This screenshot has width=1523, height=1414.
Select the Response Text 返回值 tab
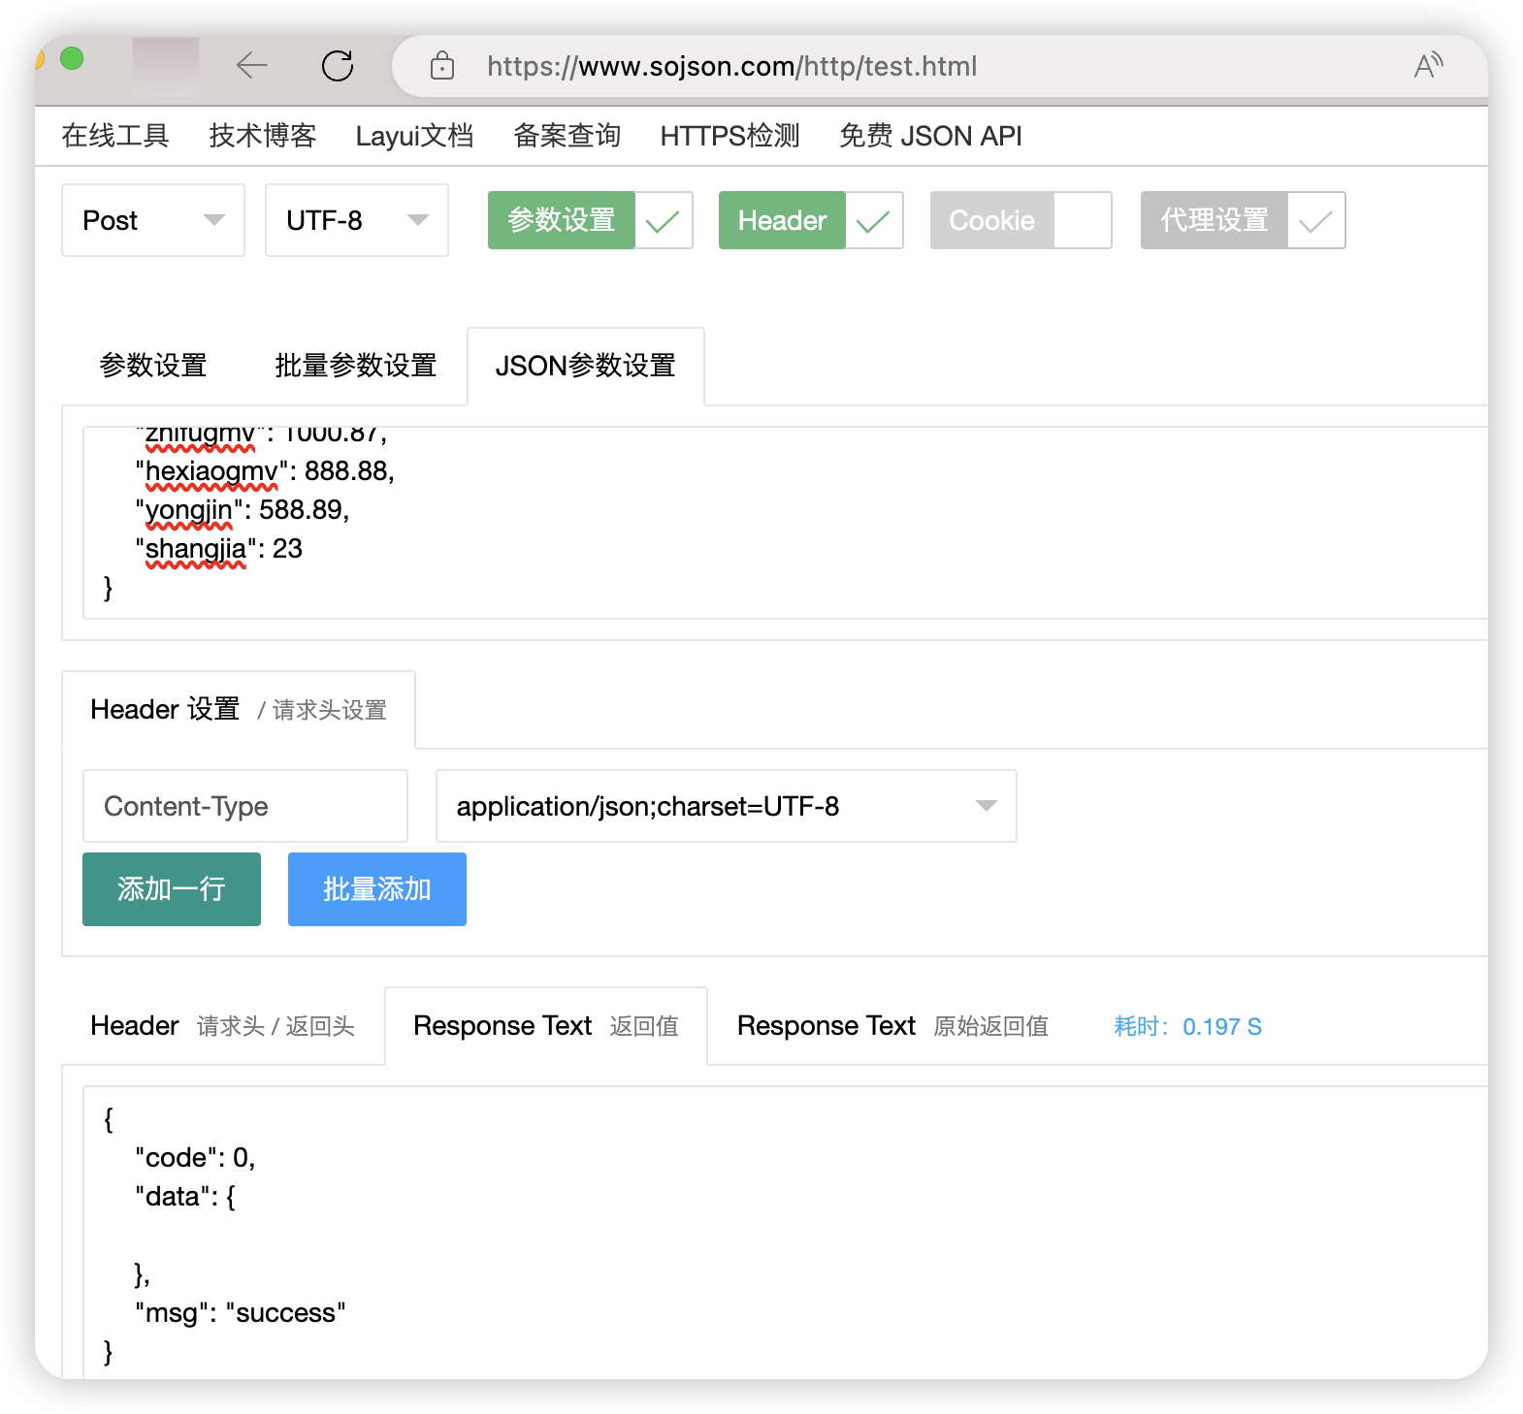546,1026
